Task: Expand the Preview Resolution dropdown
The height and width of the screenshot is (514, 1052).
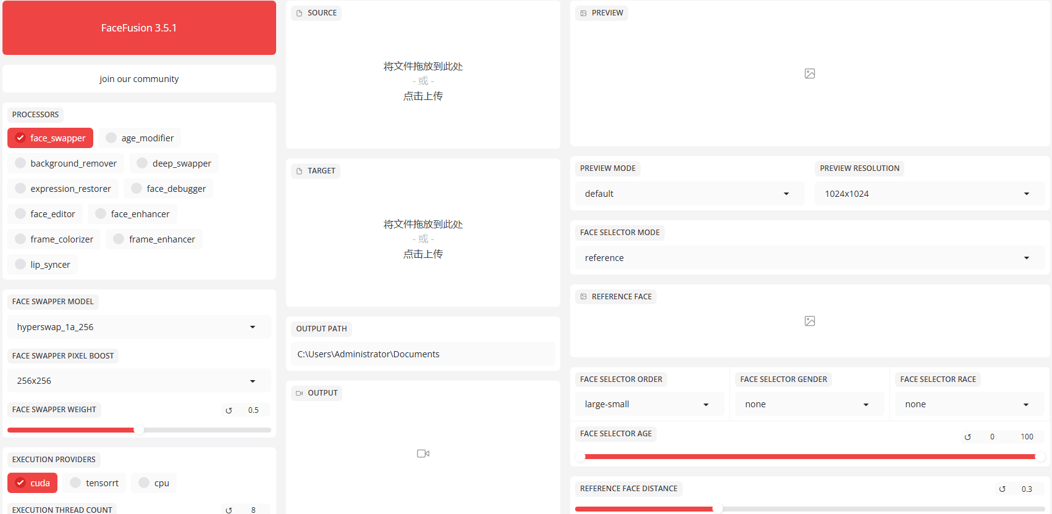Action: [929, 194]
